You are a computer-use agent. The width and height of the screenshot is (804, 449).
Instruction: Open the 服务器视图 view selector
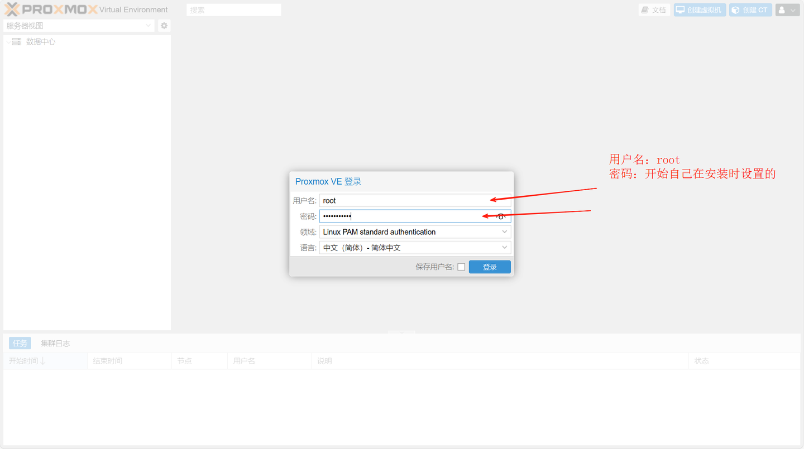click(79, 26)
